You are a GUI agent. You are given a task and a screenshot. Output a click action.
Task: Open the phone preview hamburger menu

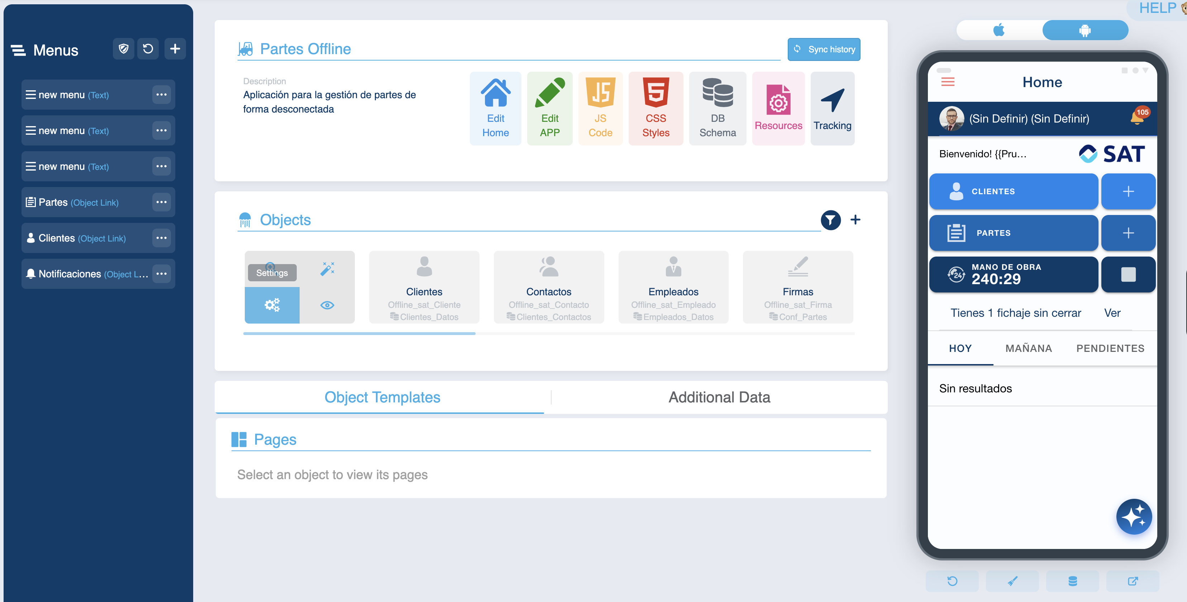(x=947, y=82)
